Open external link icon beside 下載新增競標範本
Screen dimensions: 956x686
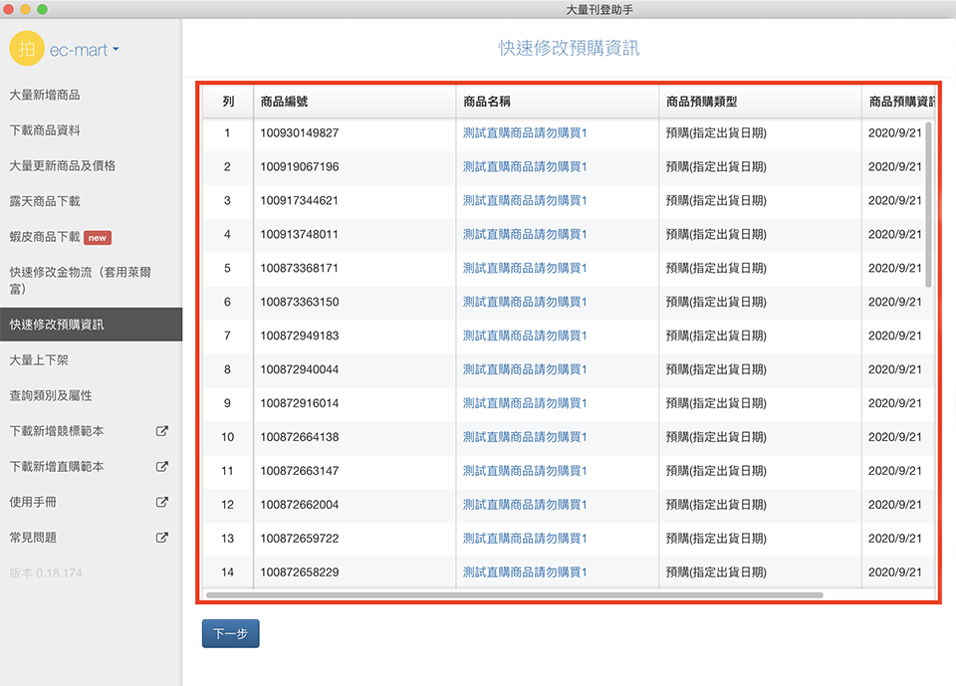162,431
